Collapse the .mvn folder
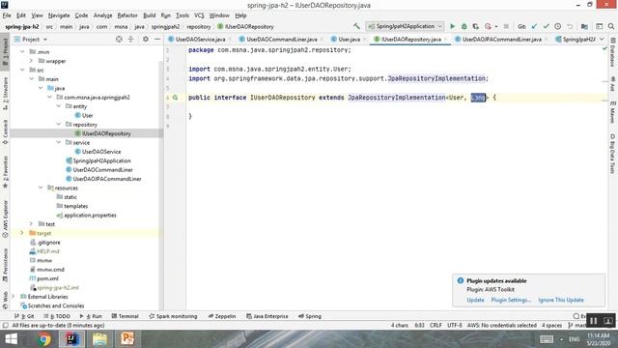Screen dimensions: 618x348 tap(22, 51)
